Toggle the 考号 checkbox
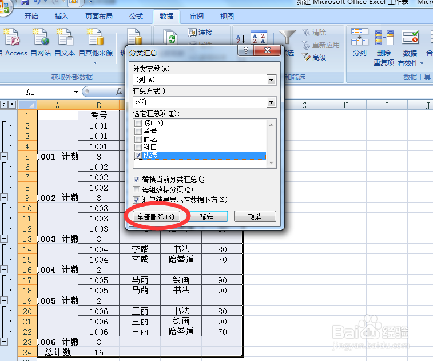Screen dimensions: 433x361 coord(138,131)
